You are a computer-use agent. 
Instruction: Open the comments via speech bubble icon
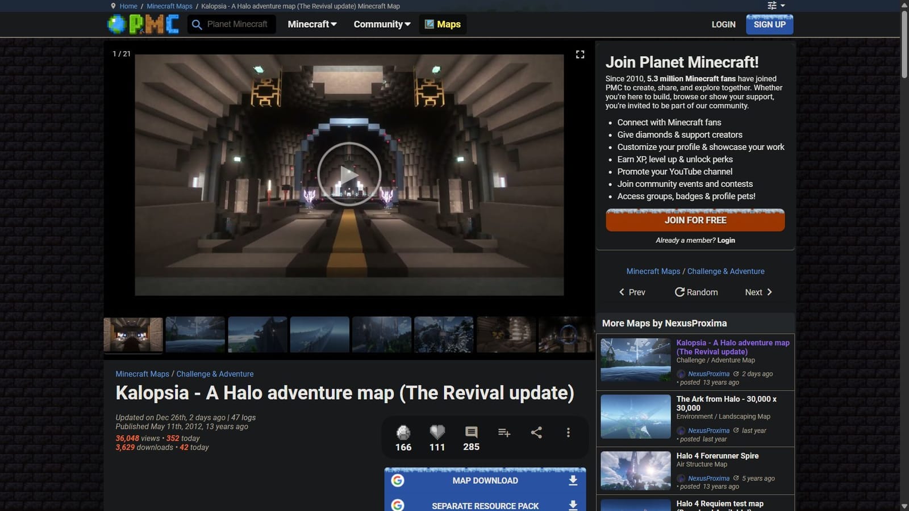pos(470,433)
